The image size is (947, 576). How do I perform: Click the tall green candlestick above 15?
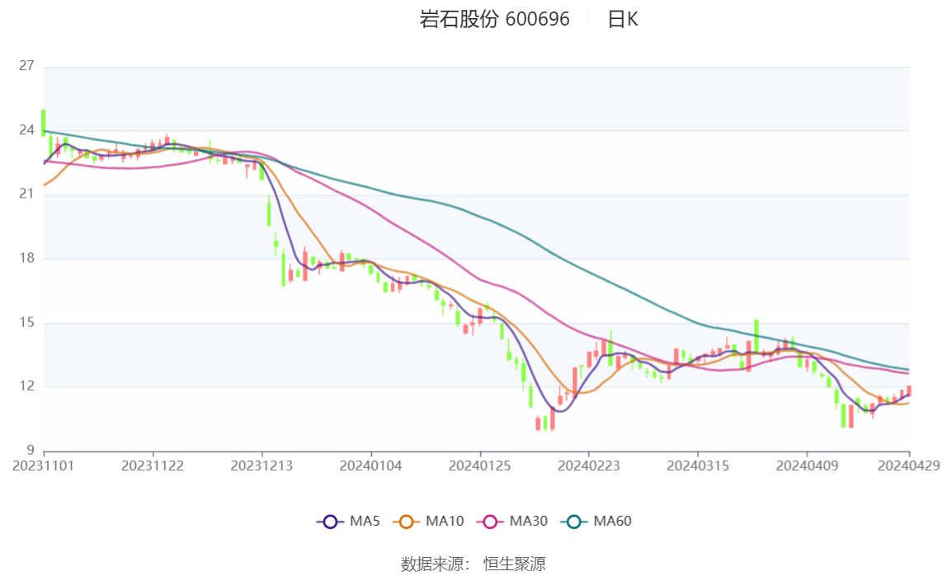(x=756, y=336)
